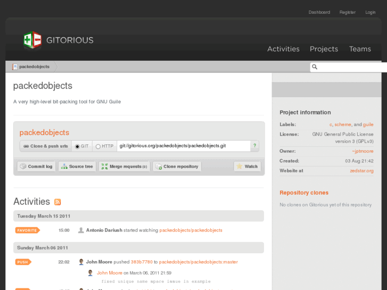The width and height of the screenshot is (387, 290).
Task: Click the 22:02 timestamp
Action: [64, 262]
